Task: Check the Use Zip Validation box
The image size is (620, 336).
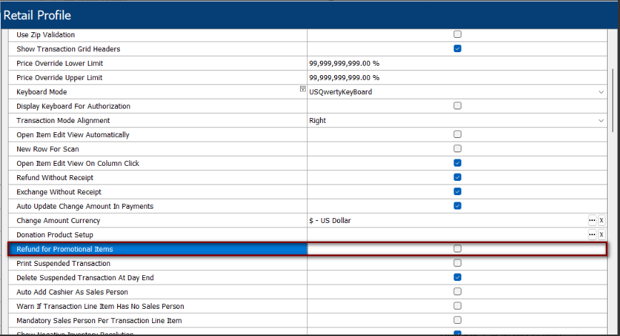Action: tap(457, 34)
